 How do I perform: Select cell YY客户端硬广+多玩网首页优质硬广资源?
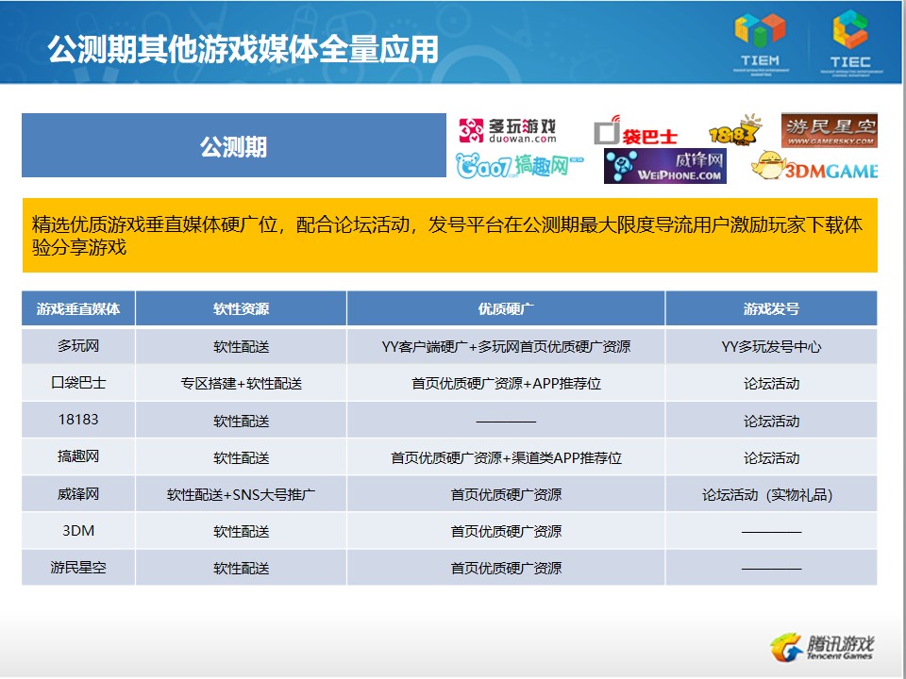click(506, 346)
